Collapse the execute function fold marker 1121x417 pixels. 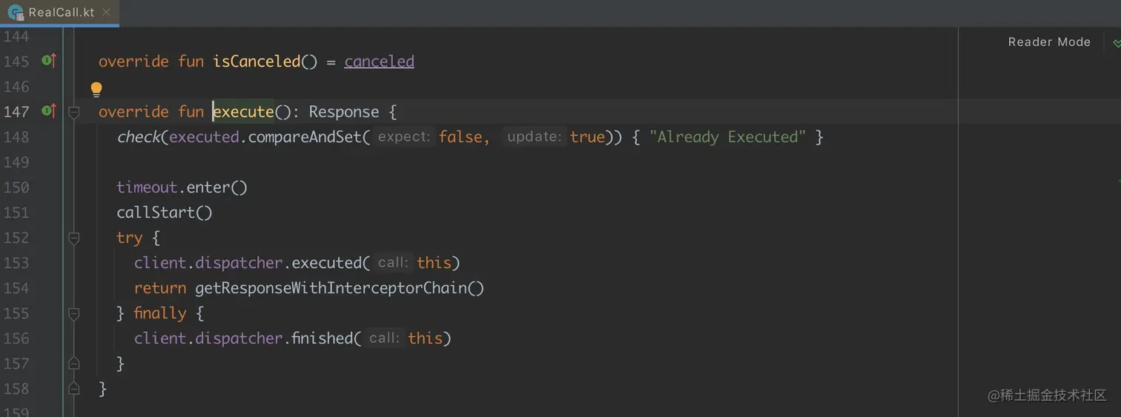point(73,112)
